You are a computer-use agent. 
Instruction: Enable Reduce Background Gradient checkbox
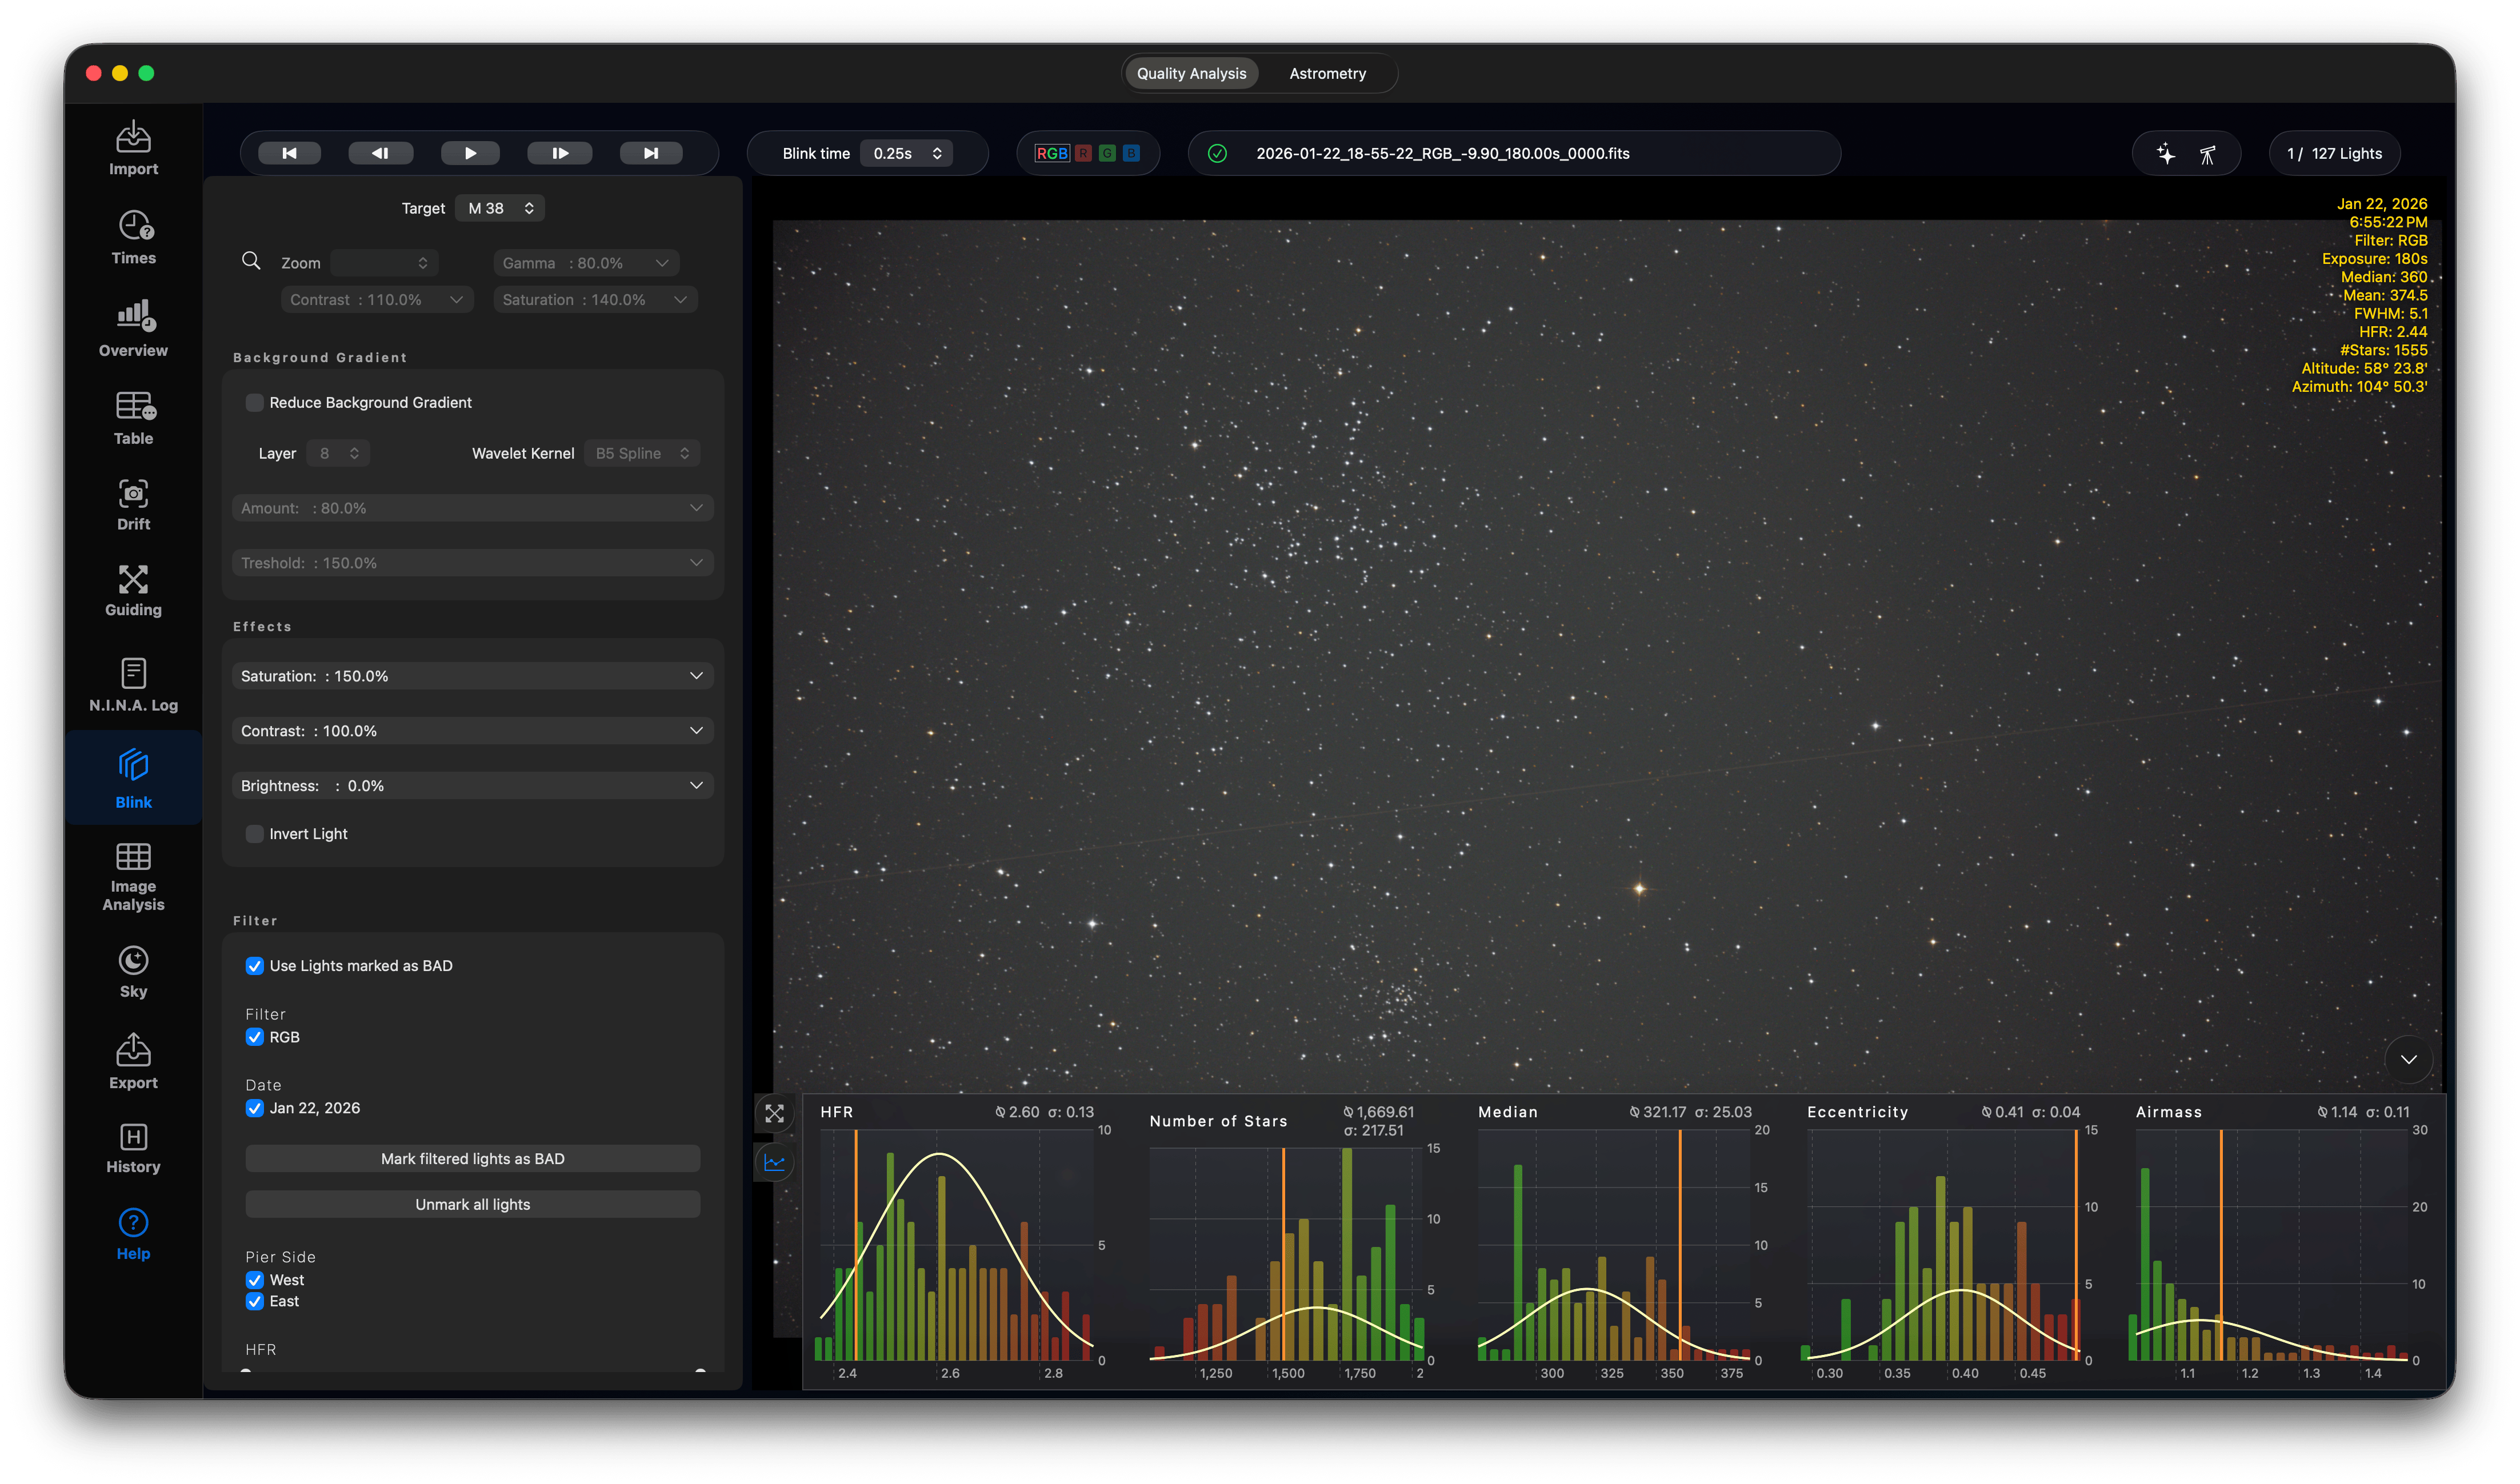(254, 402)
